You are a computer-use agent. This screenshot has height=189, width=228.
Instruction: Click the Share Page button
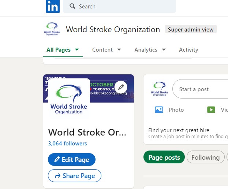tap(75, 176)
